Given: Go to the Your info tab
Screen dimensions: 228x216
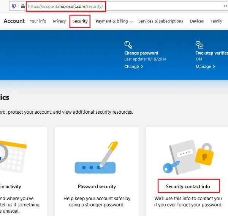Looking at the screenshot, I should (38, 21).
